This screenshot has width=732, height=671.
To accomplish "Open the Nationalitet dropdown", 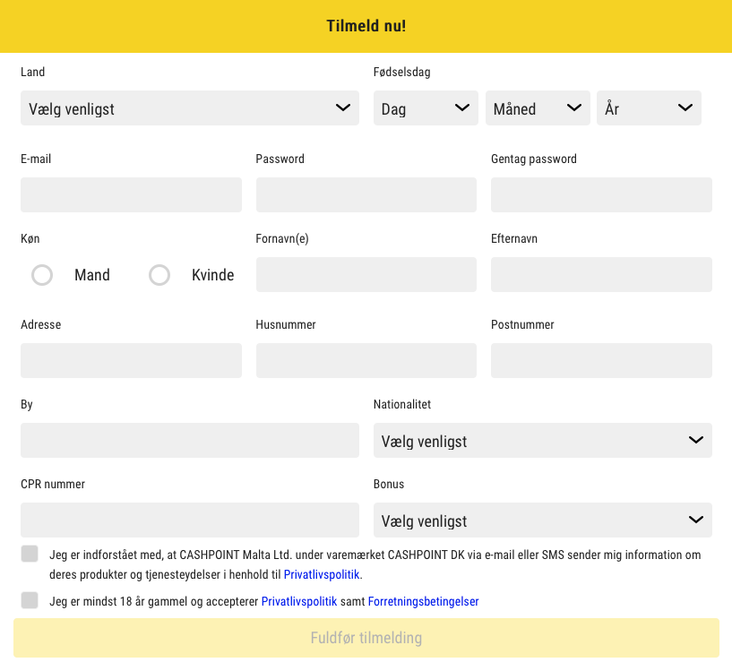I will tap(542, 441).
